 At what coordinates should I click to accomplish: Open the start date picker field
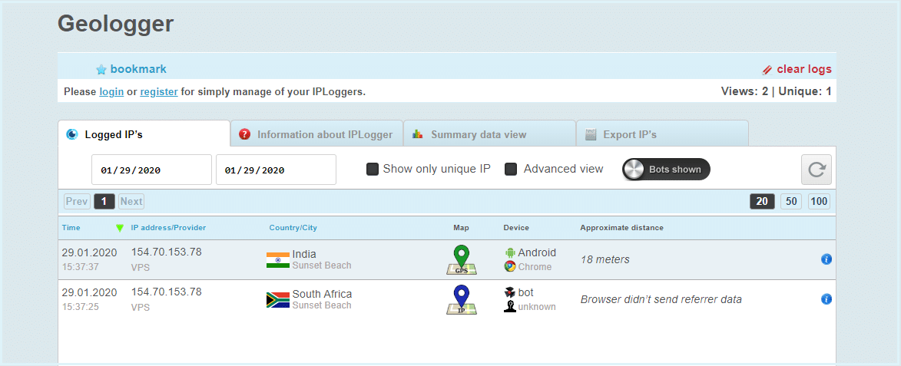(x=151, y=170)
